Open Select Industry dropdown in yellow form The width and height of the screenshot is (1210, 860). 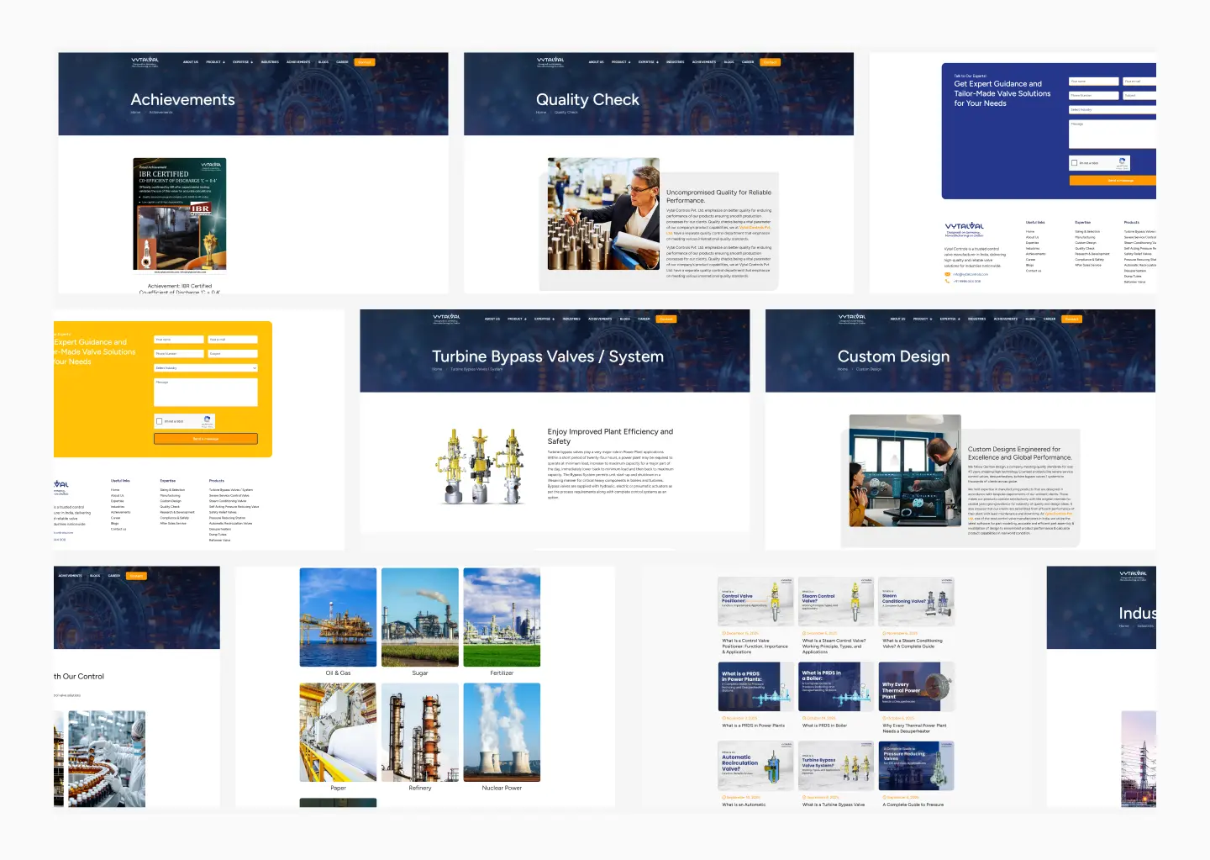[206, 368]
